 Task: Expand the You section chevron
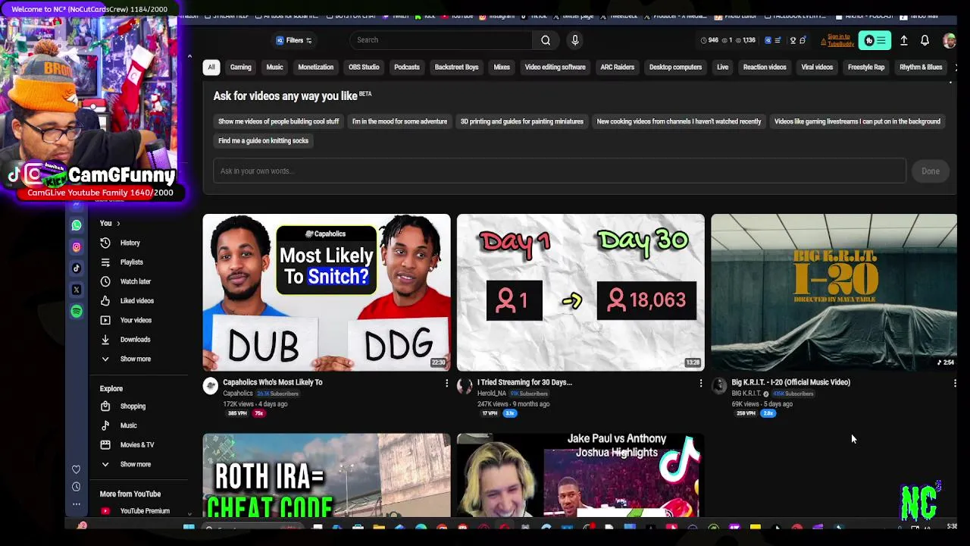[x=118, y=224]
